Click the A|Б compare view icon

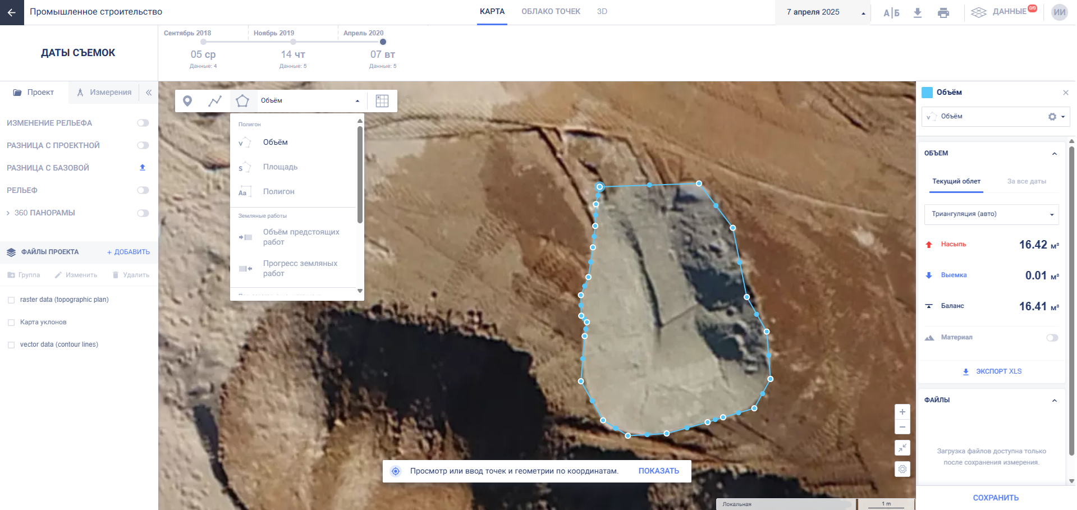891,12
